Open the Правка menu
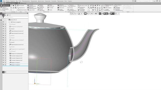161x90 pixels. 8,1
